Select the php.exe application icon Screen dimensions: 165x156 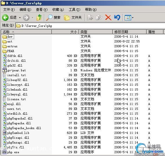5,152
